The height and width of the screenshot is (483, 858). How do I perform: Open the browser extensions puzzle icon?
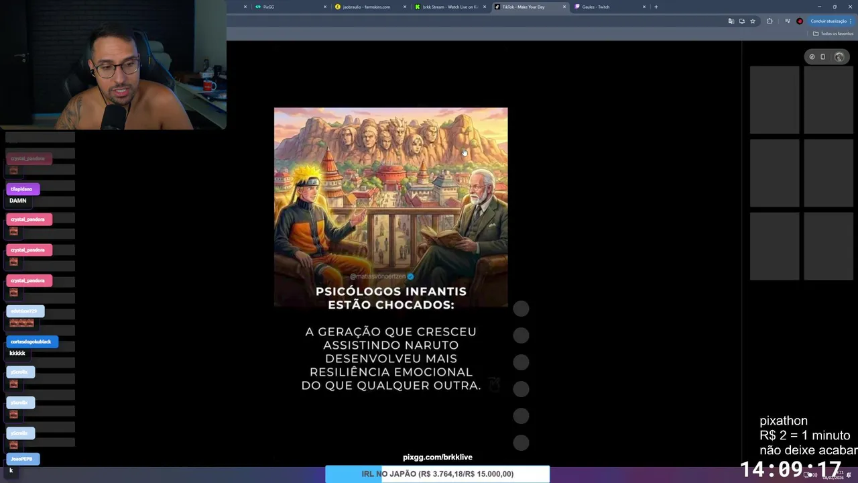click(770, 21)
